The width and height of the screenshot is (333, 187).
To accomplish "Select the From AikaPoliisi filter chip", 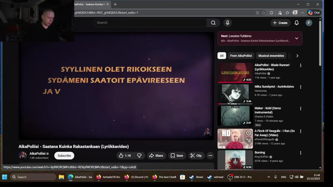I will tap(241, 56).
